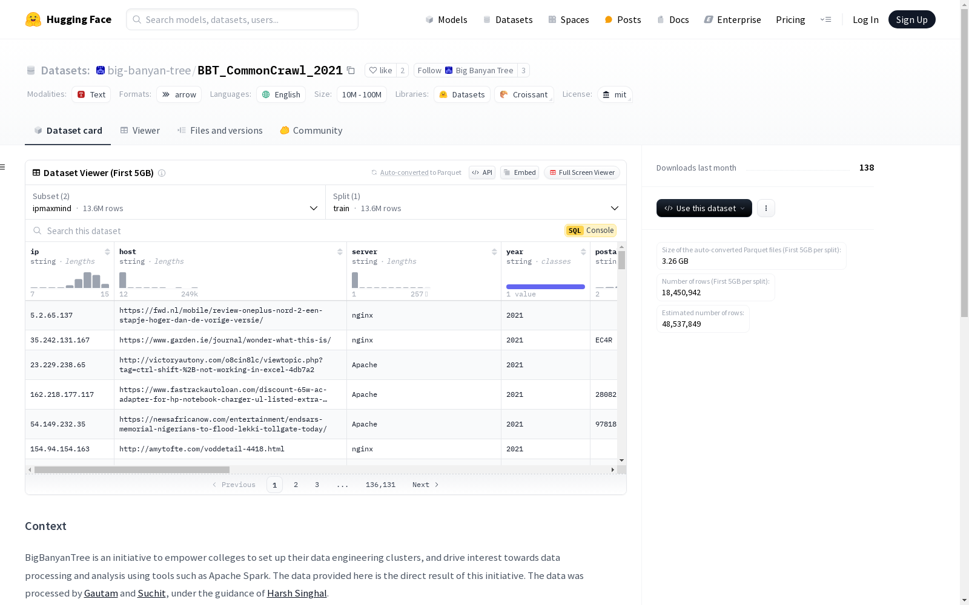Click the mit license tag
The image size is (969, 605).
(615, 94)
